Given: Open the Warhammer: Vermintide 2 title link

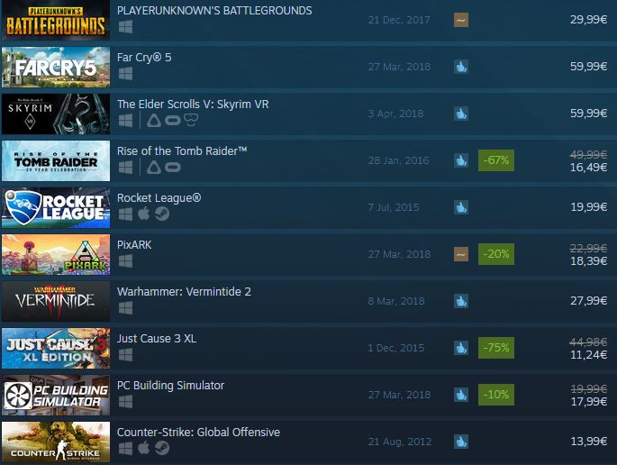Looking at the screenshot, I should (184, 292).
